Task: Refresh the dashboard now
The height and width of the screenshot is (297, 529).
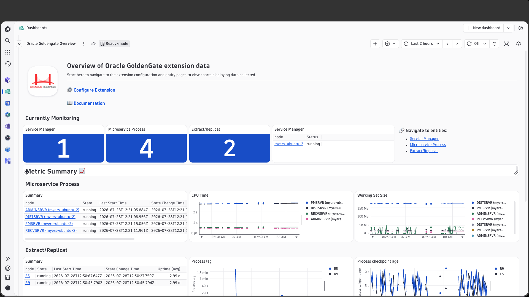Action: tap(494, 44)
